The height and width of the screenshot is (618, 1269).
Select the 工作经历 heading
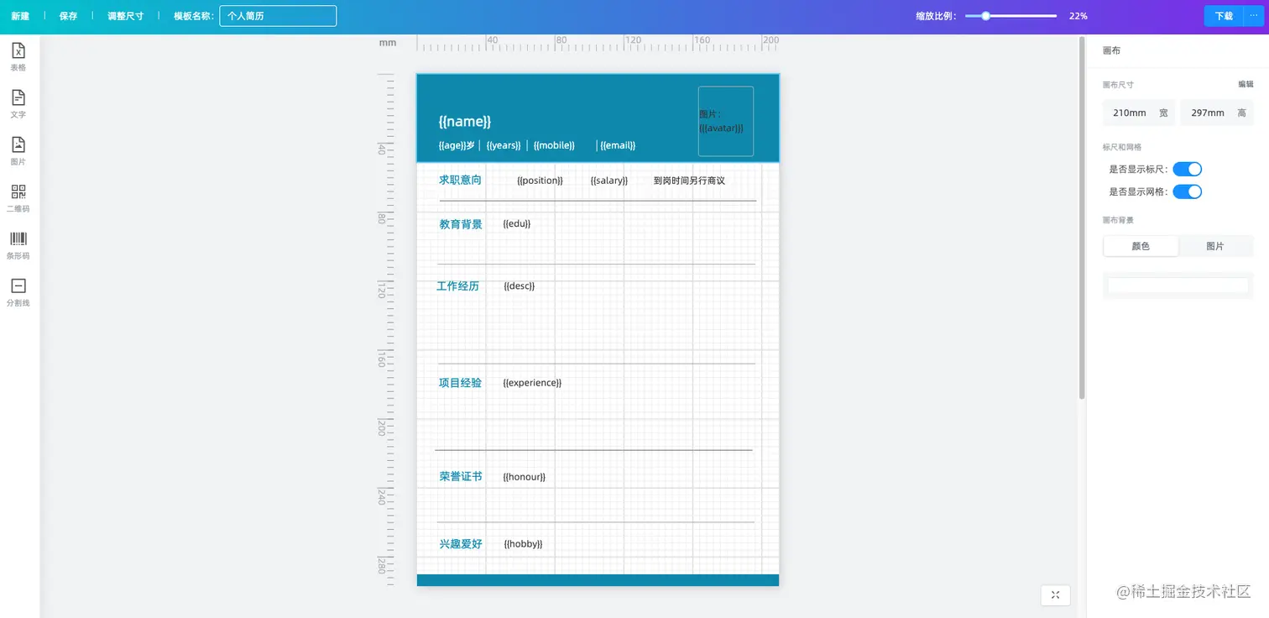click(457, 286)
